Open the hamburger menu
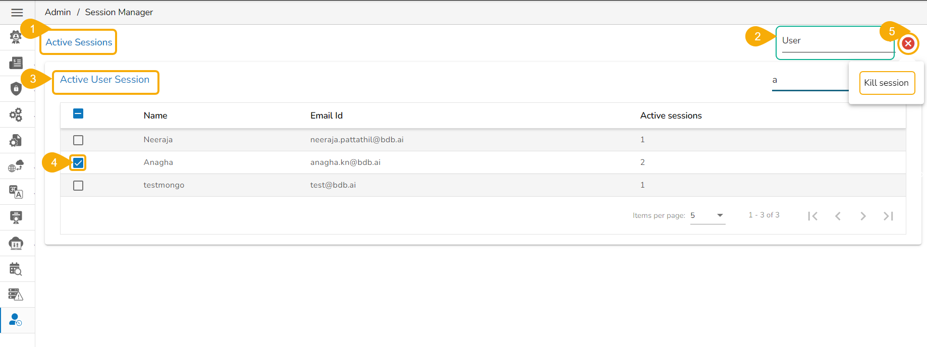Viewport: 927px width, 347px height. (x=17, y=13)
